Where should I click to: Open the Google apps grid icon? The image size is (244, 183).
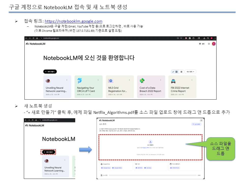[x=209, y=44]
